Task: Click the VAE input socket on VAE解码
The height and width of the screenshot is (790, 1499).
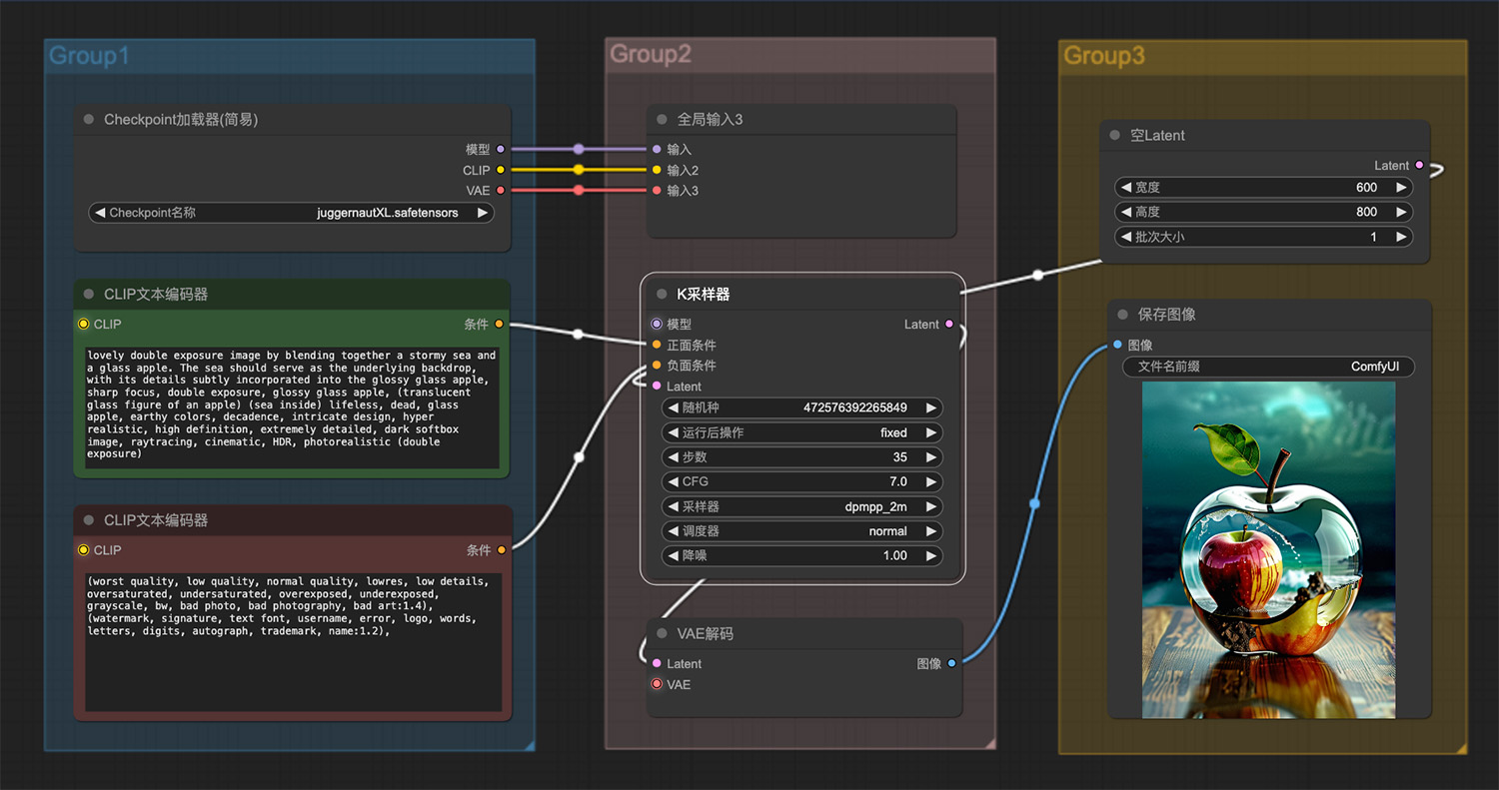Action: [657, 684]
